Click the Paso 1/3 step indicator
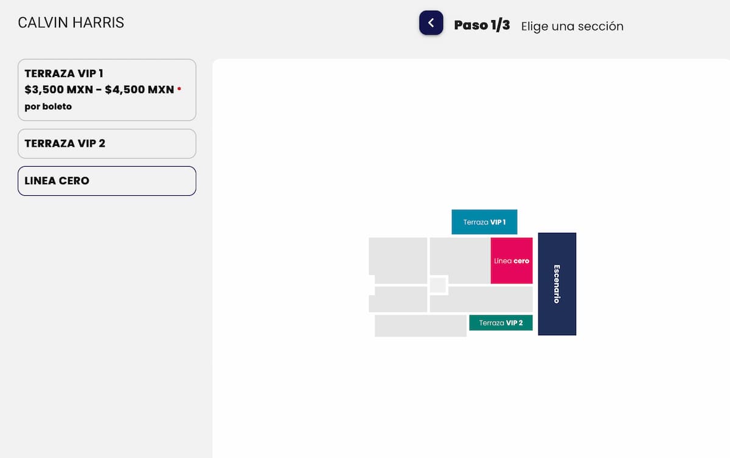 (x=482, y=26)
